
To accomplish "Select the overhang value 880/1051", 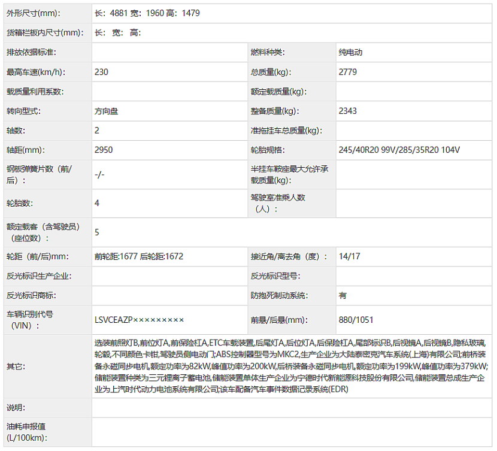I will pos(356,320).
